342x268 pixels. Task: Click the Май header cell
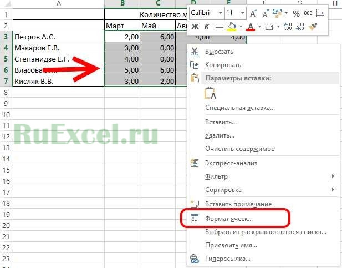click(x=157, y=26)
